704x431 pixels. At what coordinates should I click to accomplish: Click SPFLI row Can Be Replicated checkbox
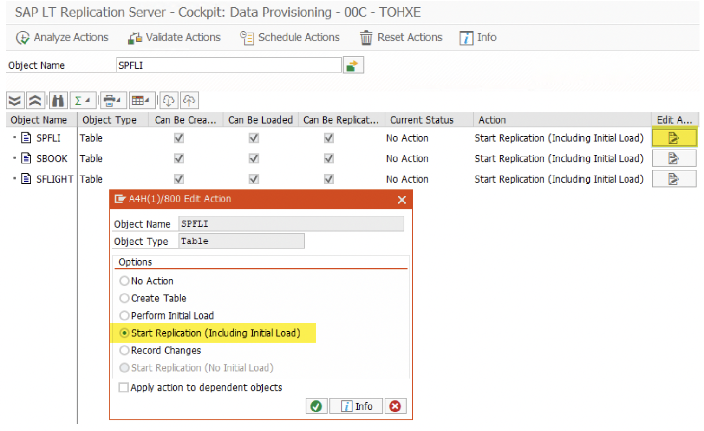329,138
